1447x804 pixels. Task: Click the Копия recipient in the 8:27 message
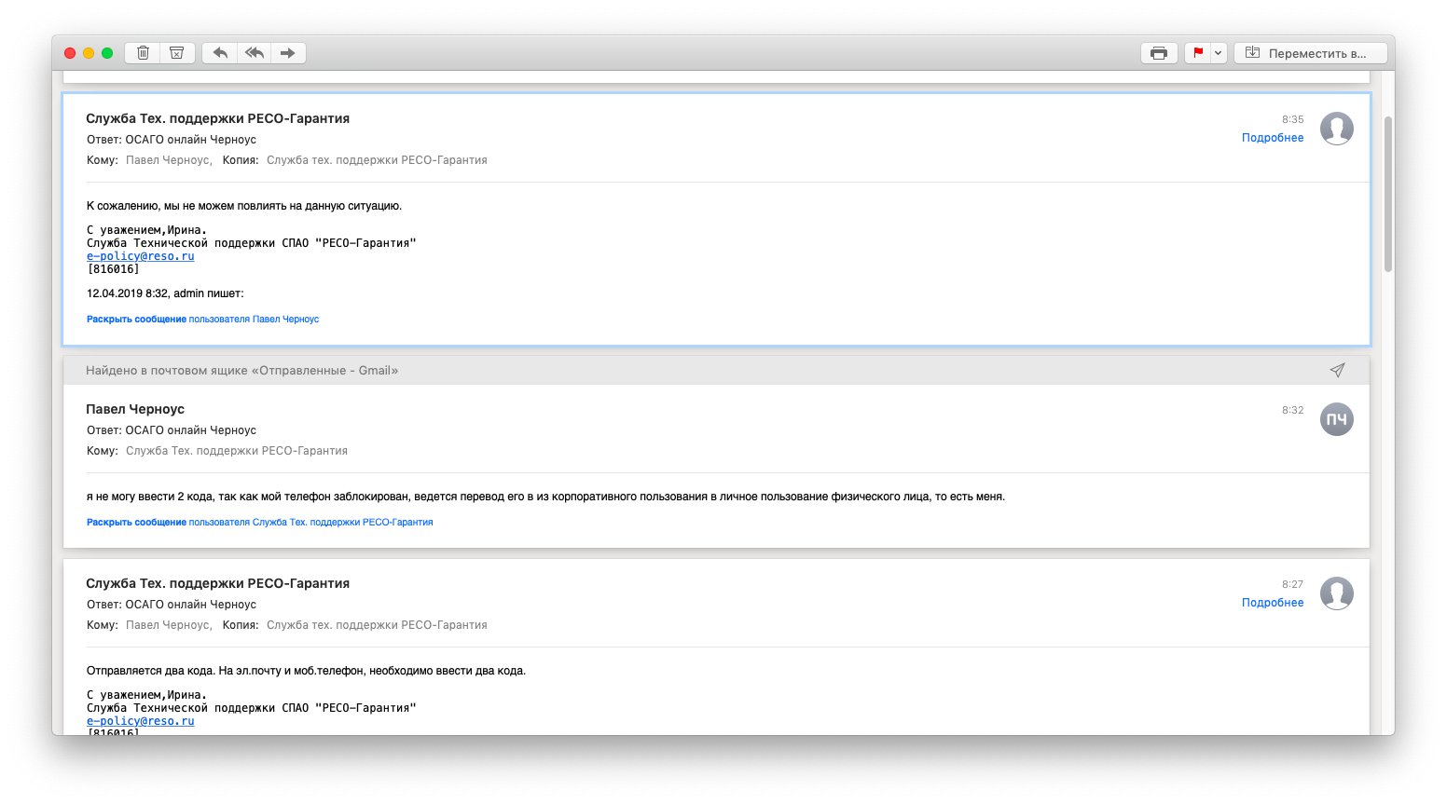(377, 625)
